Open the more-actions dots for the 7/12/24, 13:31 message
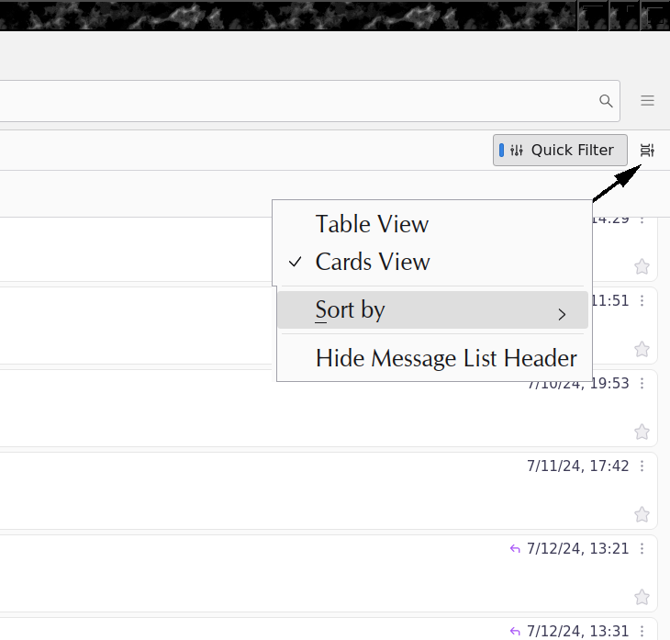 (x=642, y=632)
